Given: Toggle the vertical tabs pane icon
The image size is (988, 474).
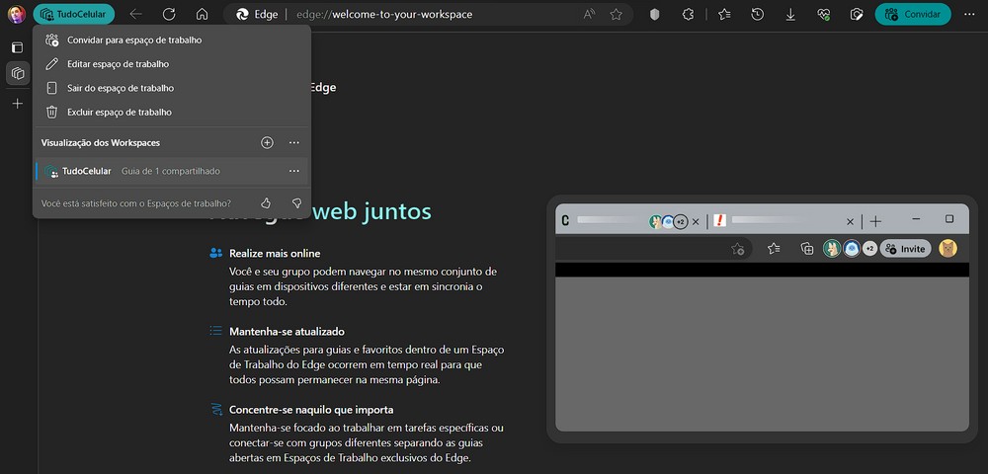Looking at the screenshot, I should (17, 47).
